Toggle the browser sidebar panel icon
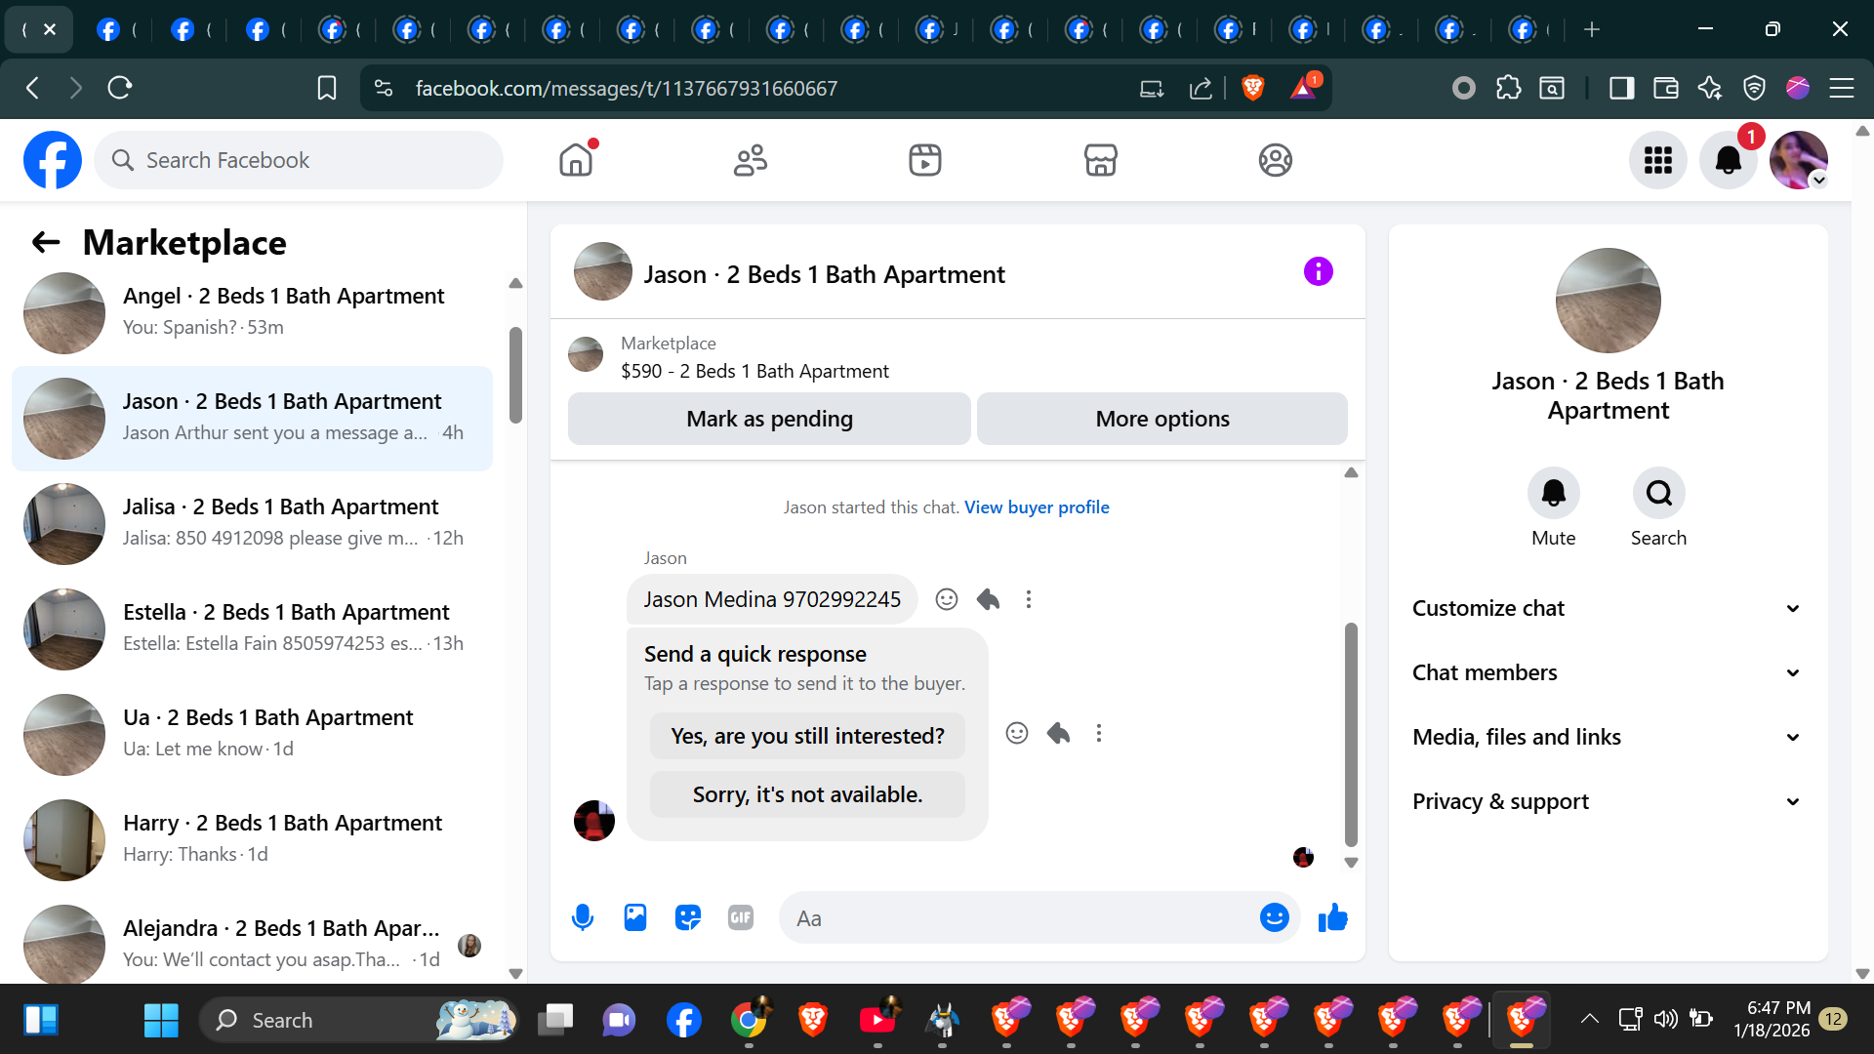1874x1054 pixels. coord(1621,88)
